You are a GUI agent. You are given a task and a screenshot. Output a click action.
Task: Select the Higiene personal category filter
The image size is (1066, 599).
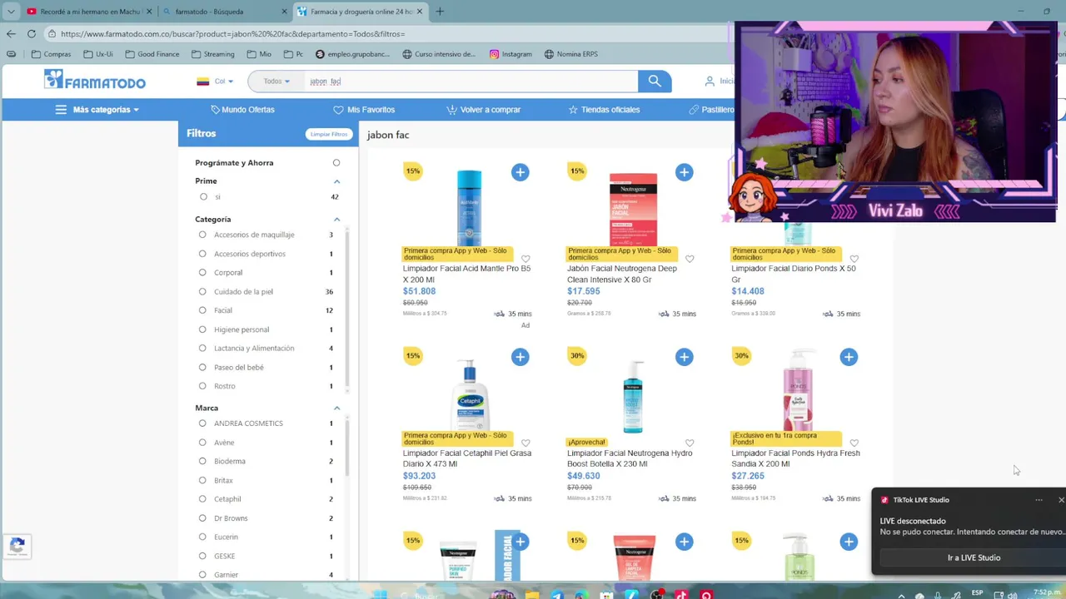coord(202,329)
